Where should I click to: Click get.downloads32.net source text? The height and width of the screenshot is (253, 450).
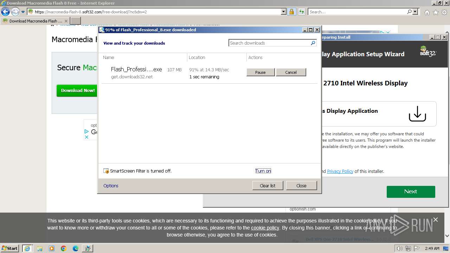tap(132, 77)
